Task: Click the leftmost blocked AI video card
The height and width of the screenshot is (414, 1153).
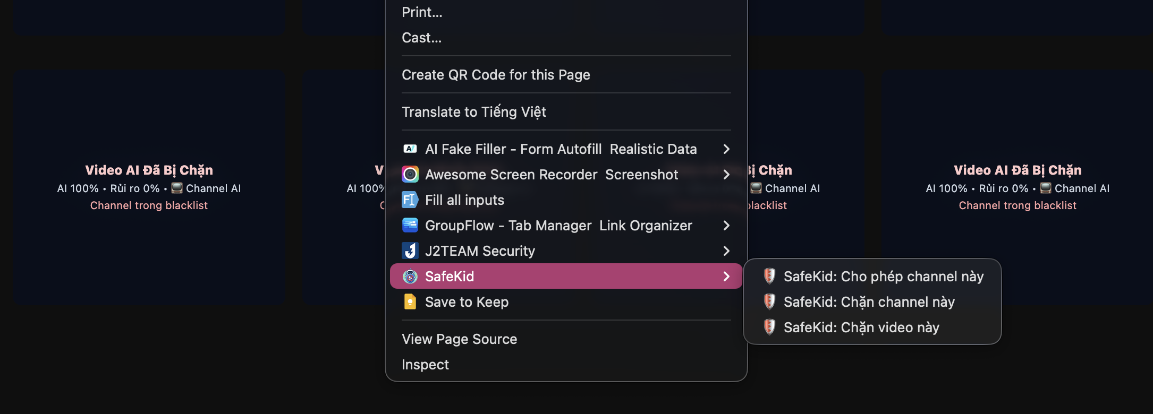Action: pyautogui.click(x=149, y=188)
